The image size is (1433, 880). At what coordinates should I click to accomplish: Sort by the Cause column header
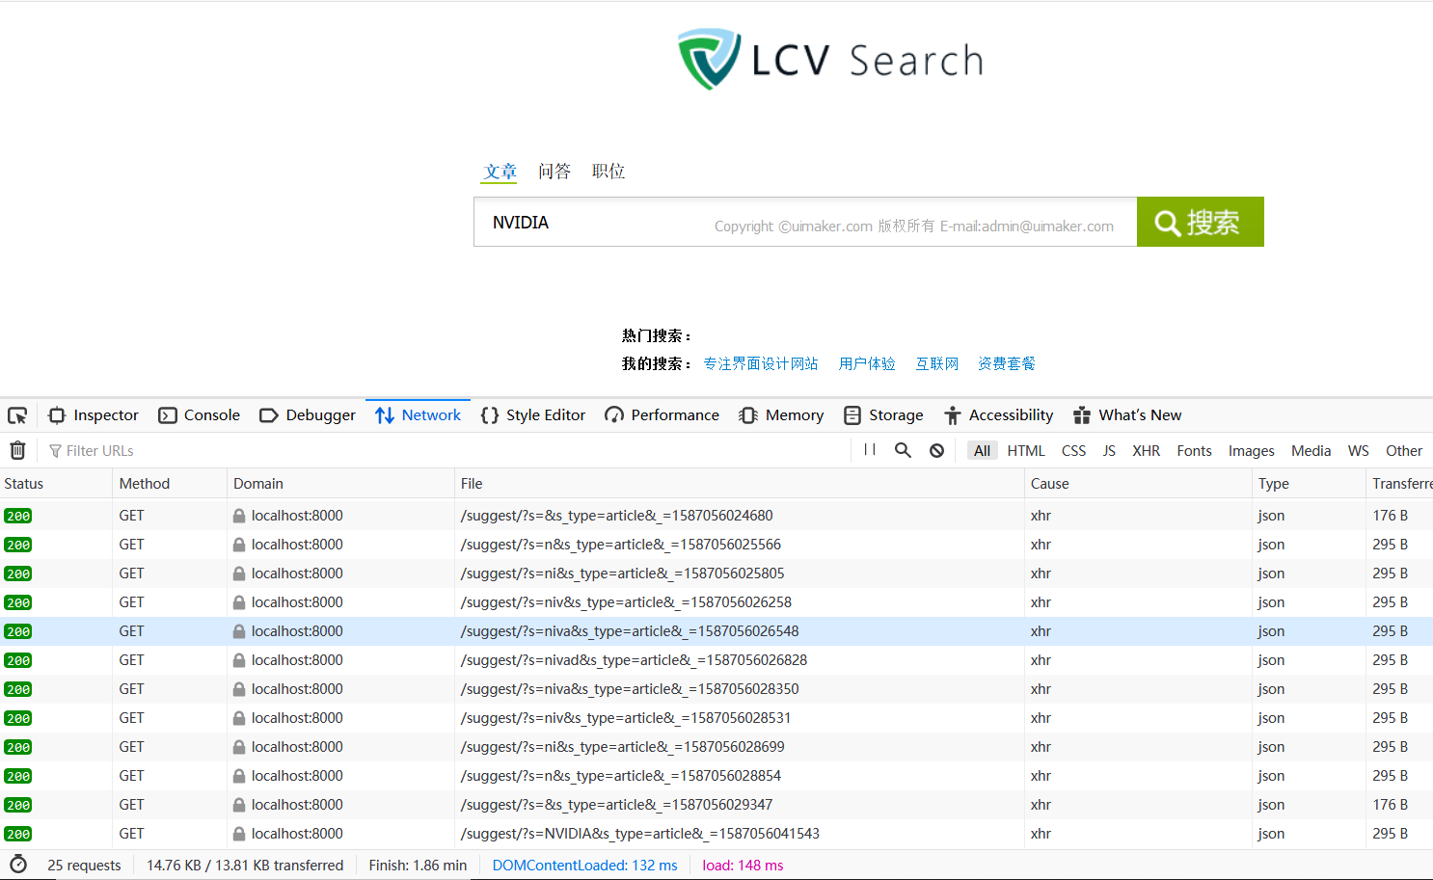click(x=1138, y=484)
